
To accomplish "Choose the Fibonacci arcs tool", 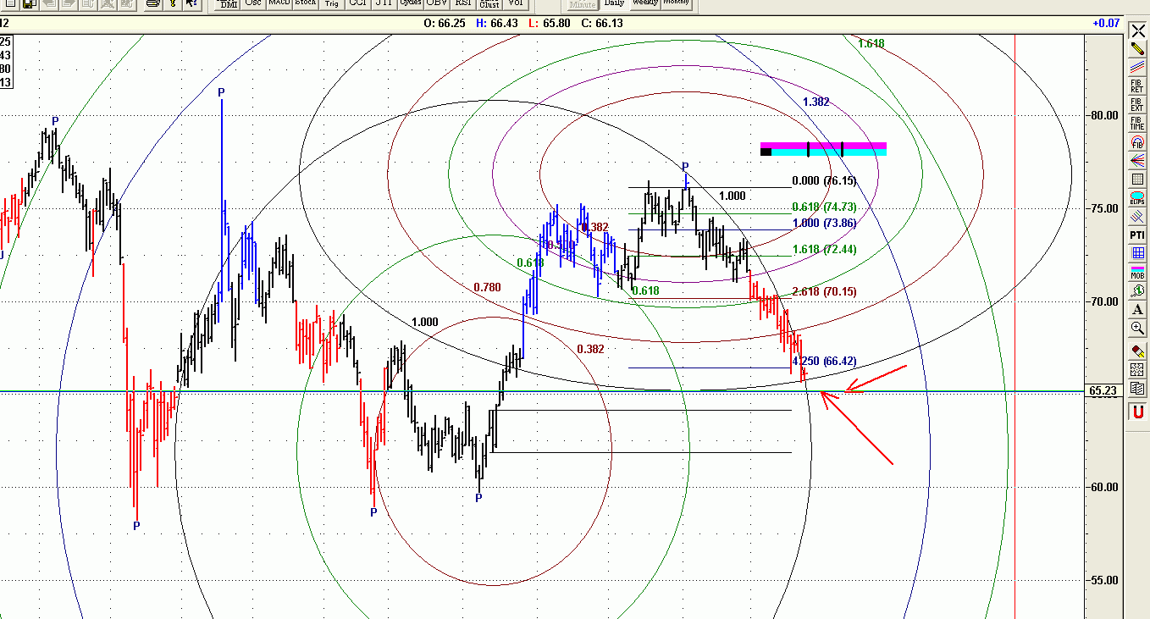I will [x=1136, y=142].
